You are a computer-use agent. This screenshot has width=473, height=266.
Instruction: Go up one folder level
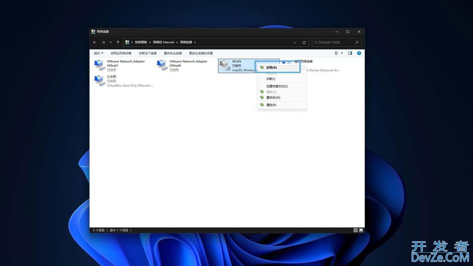[118, 42]
